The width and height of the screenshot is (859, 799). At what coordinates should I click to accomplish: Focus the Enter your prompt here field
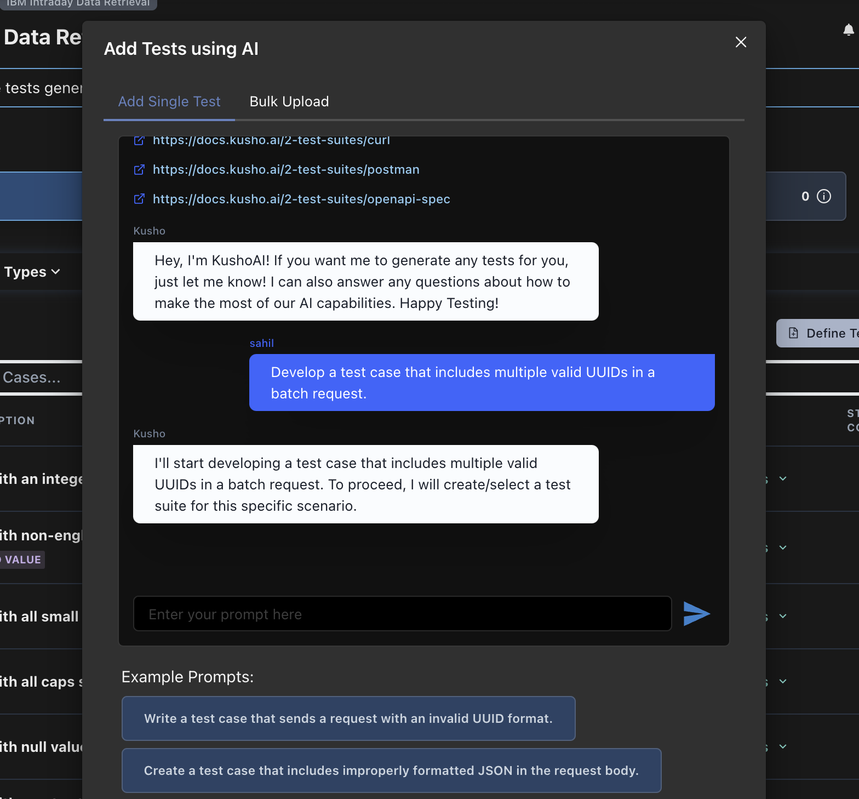[403, 614]
